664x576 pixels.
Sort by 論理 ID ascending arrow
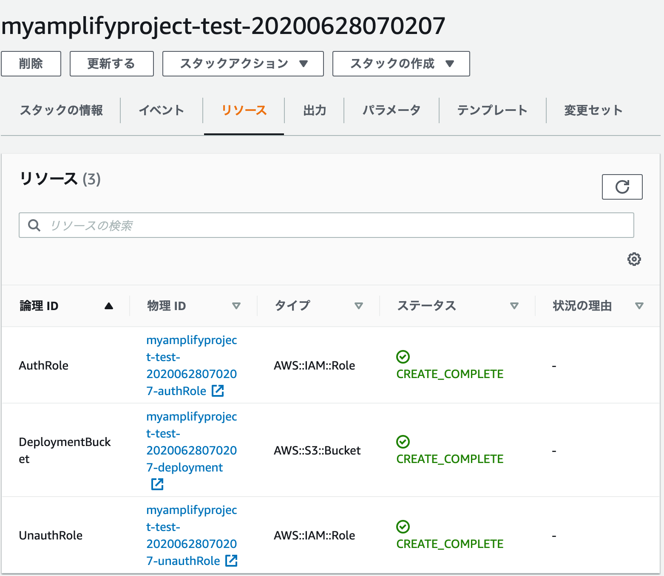coord(109,306)
